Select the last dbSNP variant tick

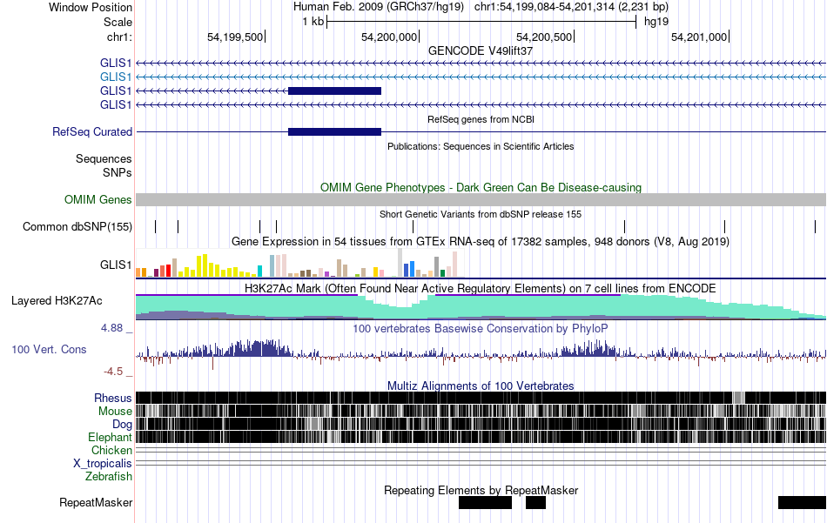click(x=815, y=227)
